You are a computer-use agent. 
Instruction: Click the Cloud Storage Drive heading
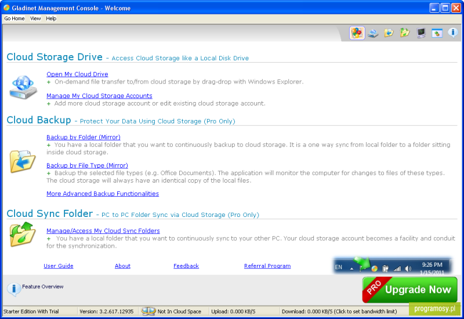point(55,57)
